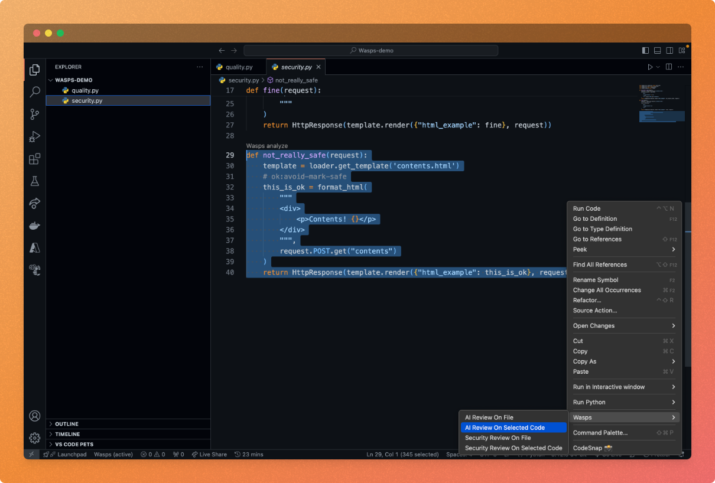This screenshot has height=483, width=715.
Task: Expand the OUTLINE section
Action: (67, 424)
